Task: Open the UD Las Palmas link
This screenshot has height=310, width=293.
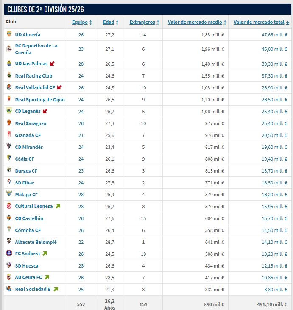Action: (31, 64)
